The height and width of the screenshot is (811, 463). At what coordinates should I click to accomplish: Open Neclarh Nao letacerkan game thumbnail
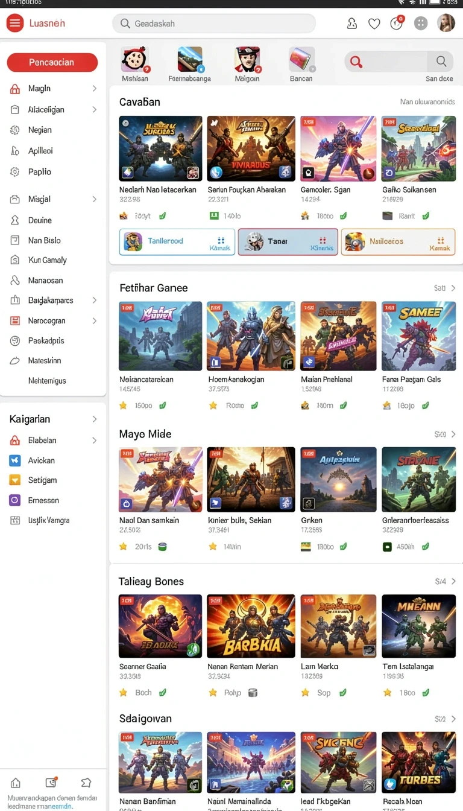pyautogui.click(x=160, y=148)
